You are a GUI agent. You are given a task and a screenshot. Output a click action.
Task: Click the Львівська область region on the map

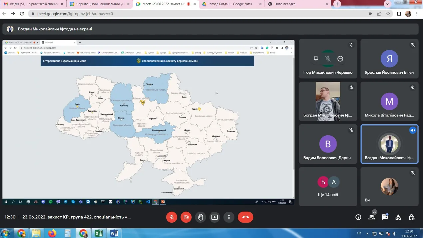[77, 108]
